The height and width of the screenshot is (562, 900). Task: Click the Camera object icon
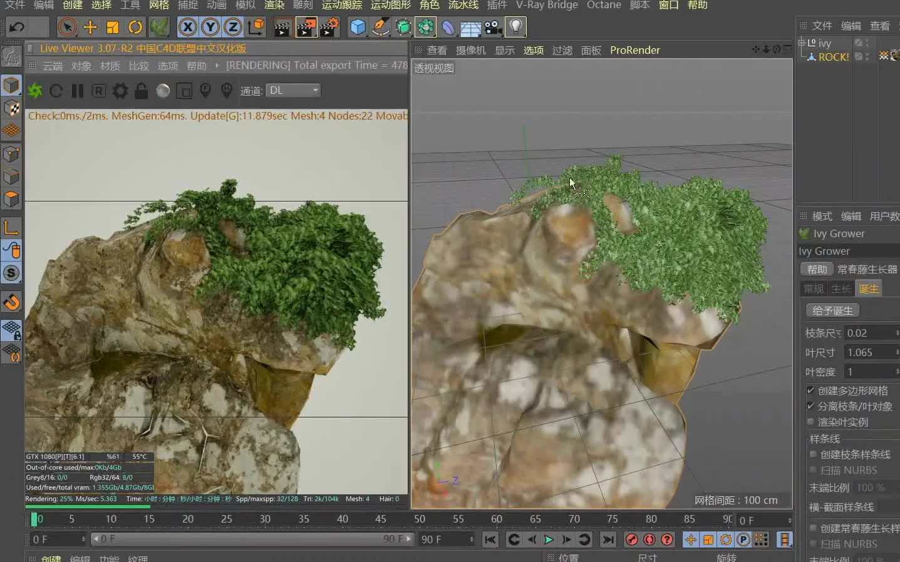point(493,27)
